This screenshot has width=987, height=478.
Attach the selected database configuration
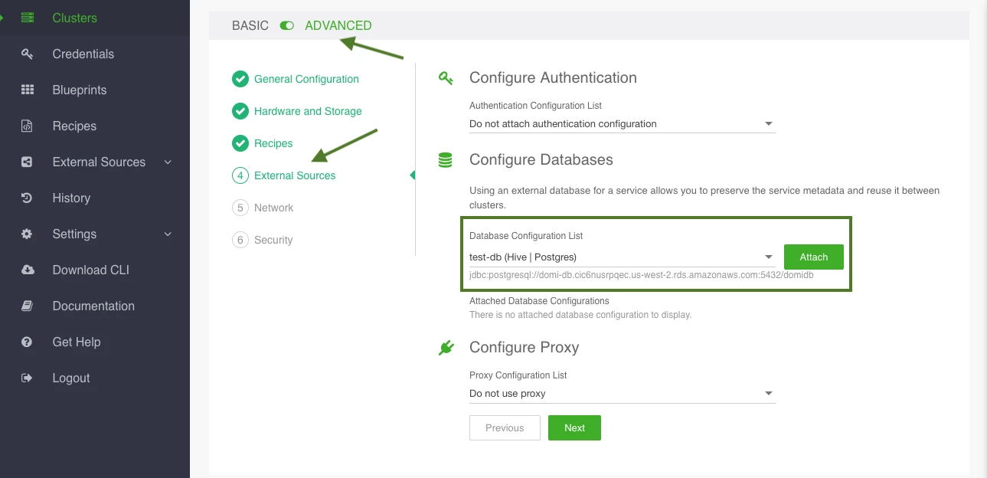pos(814,257)
